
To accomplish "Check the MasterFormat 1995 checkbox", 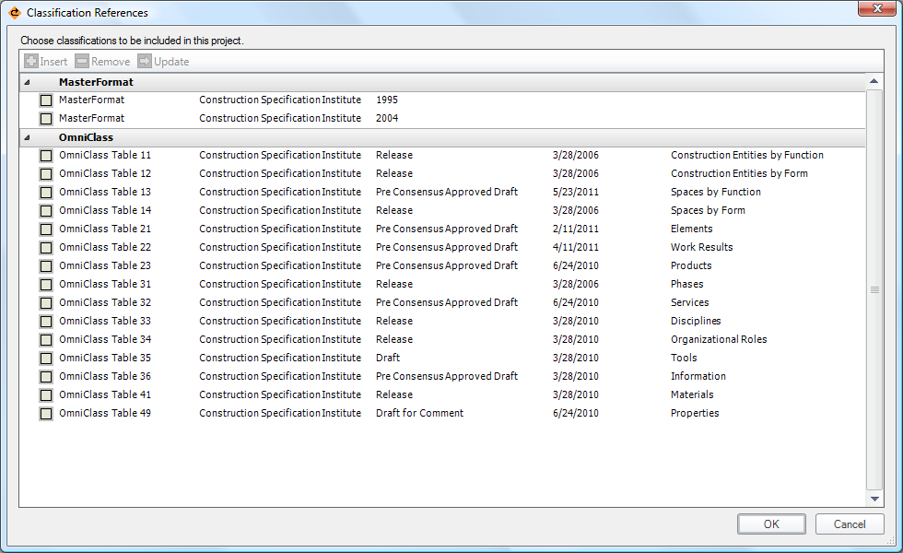I will [46, 100].
